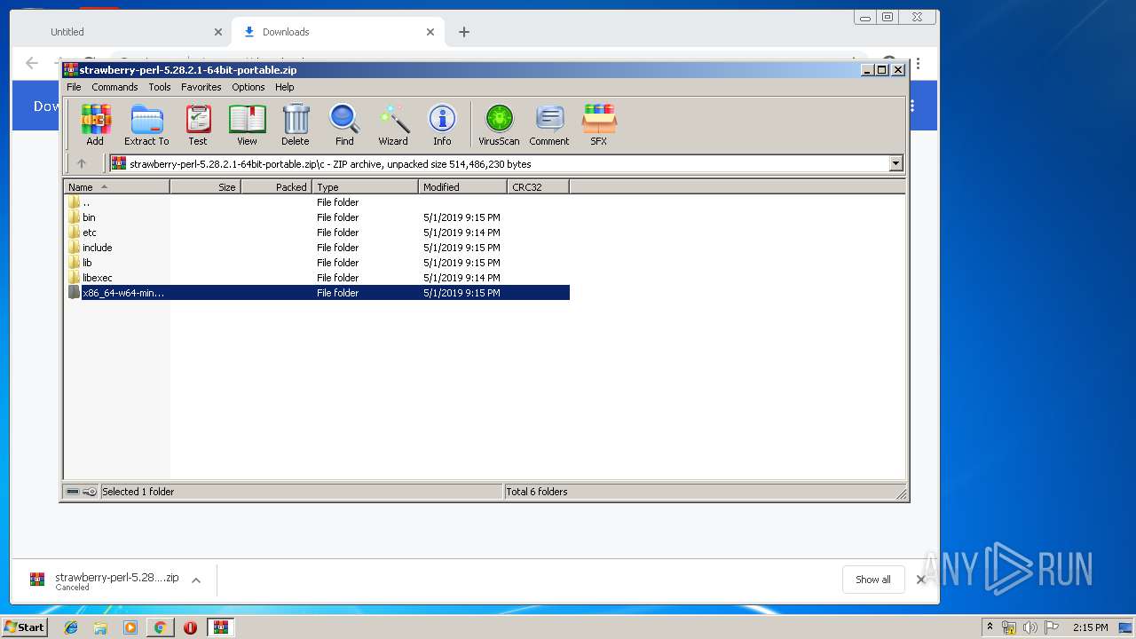Click the key icon in WinRAR status bar

[90, 492]
